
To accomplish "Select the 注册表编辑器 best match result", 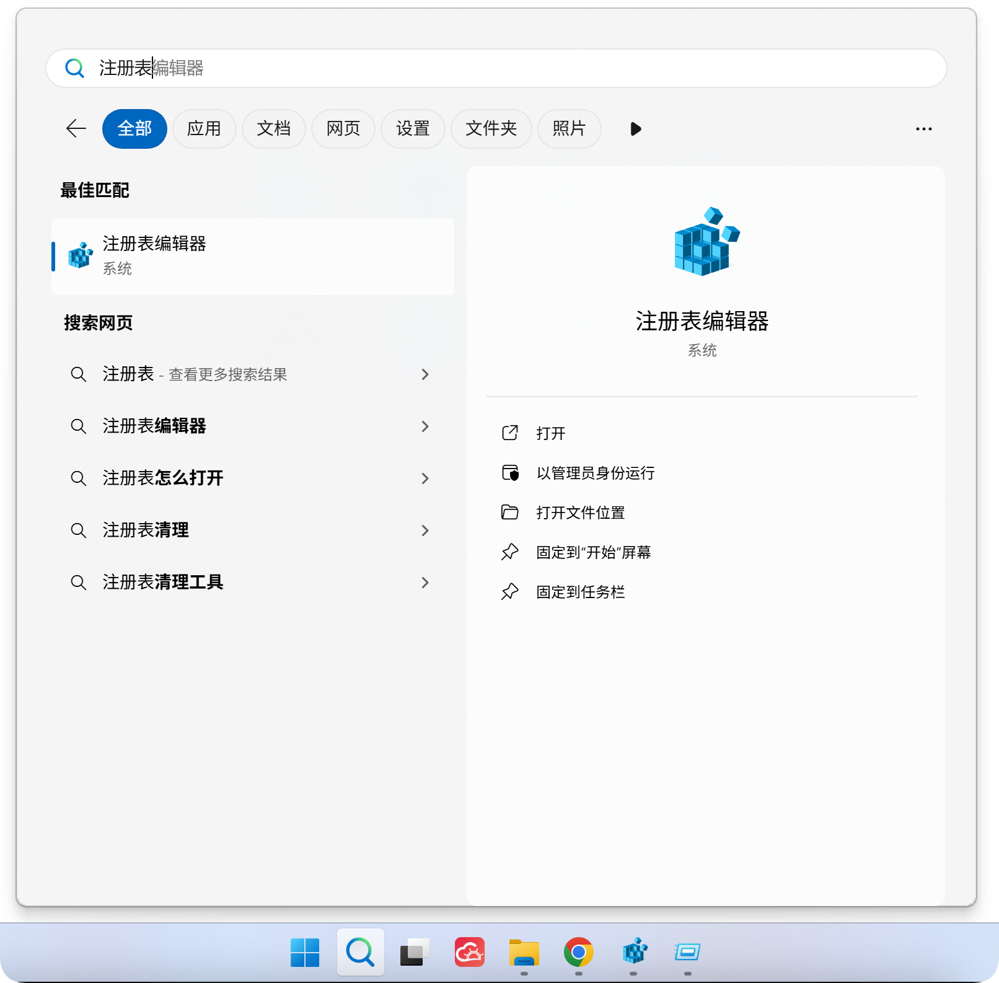I will [253, 257].
